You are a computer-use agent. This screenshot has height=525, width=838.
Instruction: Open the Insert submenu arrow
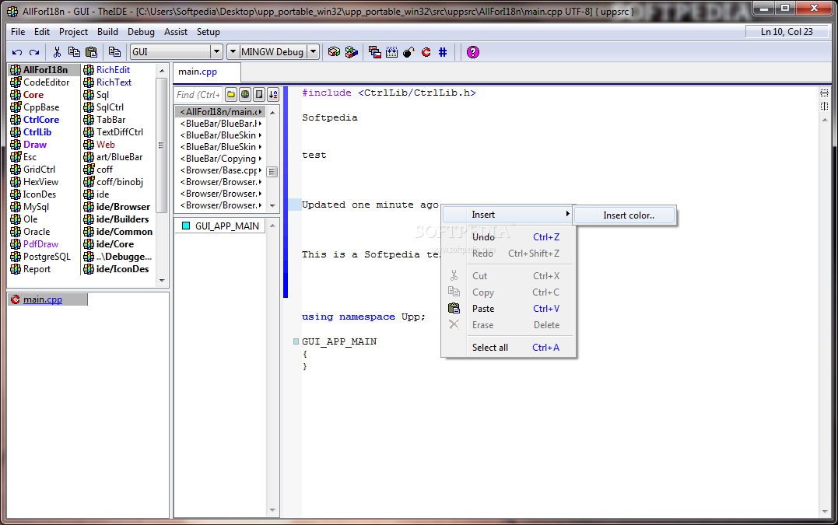(567, 214)
